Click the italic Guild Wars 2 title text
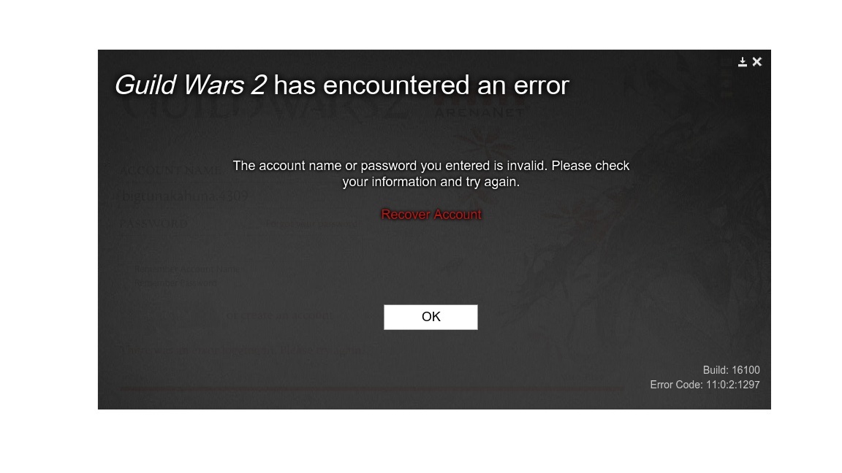 [190, 85]
